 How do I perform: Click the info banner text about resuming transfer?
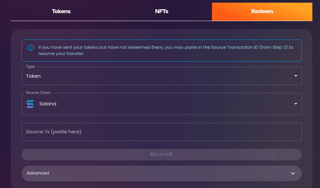coord(166,50)
